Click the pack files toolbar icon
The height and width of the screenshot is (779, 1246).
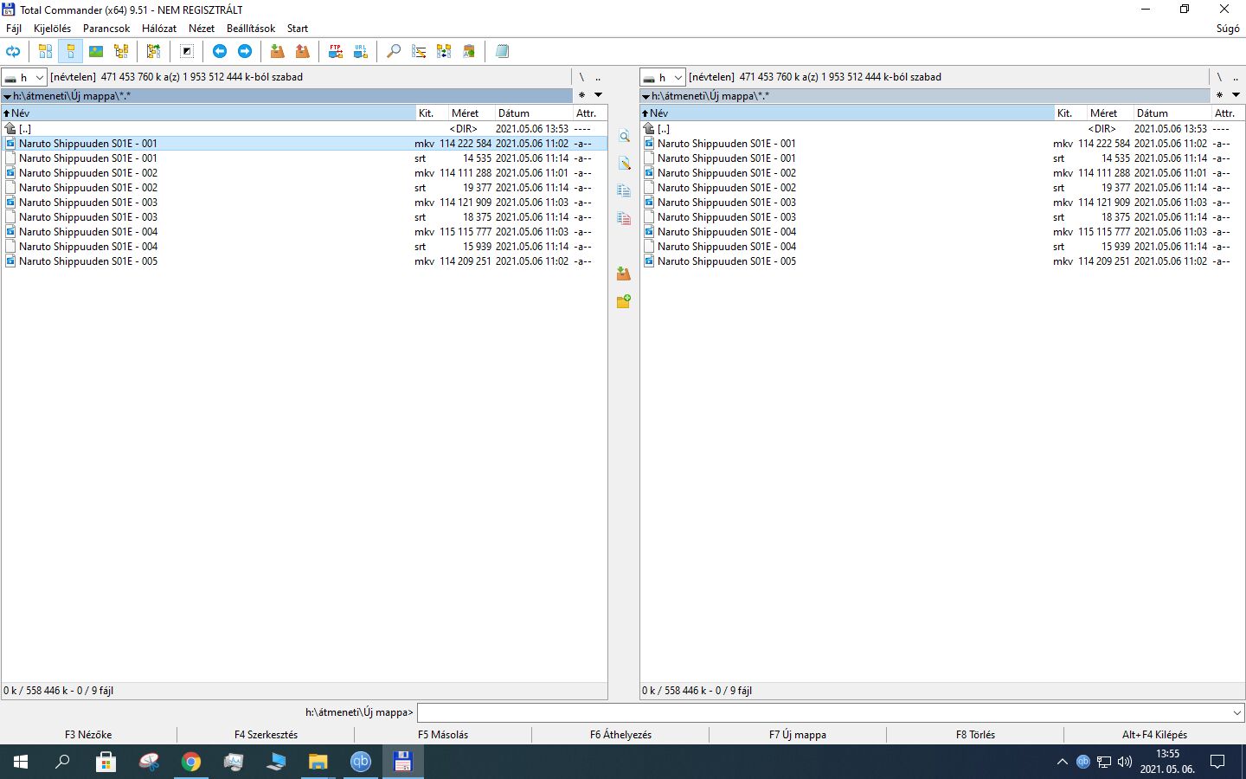[278, 52]
